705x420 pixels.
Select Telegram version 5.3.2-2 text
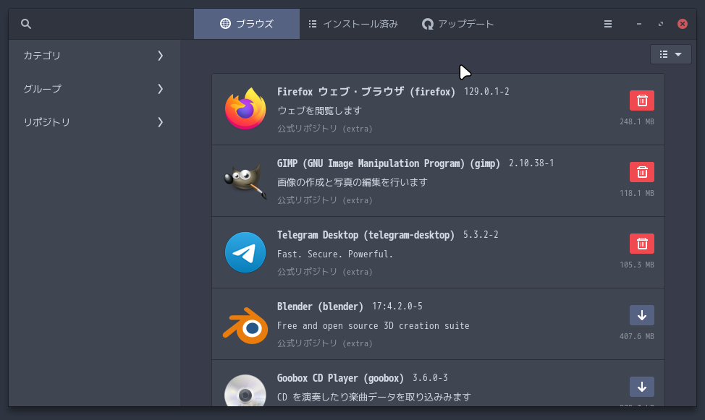click(481, 234)
